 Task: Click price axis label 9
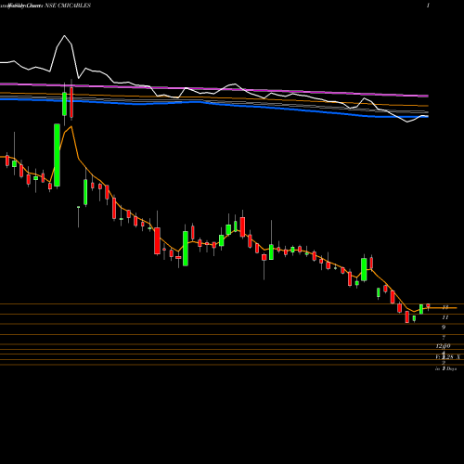(444, 328)
